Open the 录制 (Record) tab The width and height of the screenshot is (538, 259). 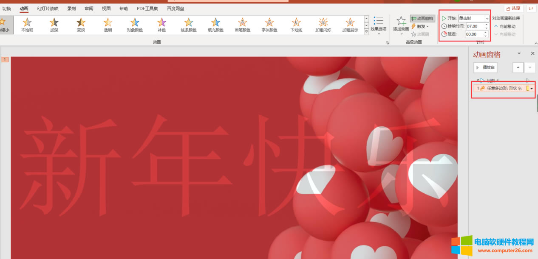[71, 8]
